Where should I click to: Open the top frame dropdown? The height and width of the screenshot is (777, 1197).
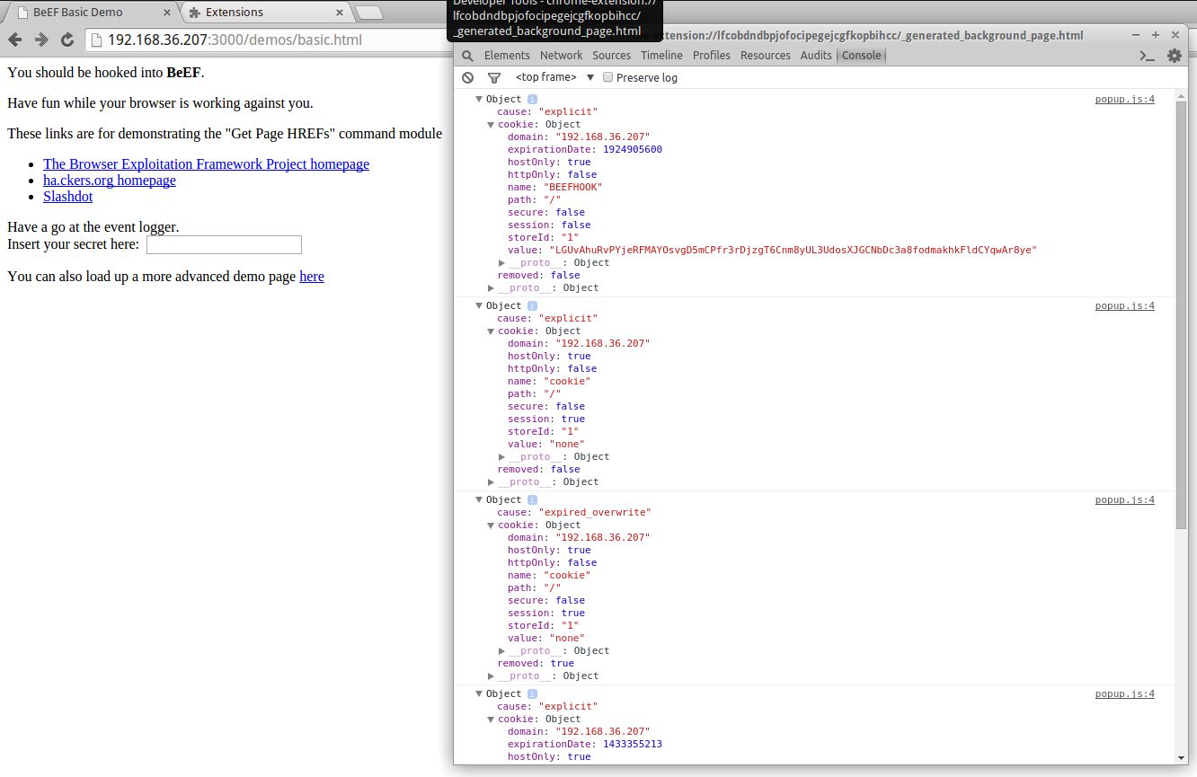tap(554, 77)
